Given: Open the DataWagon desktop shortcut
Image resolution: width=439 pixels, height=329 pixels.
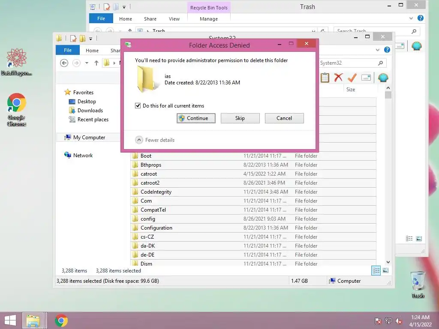Looking at the screenshot, I should pyautogui.click(x=16, y=62).
